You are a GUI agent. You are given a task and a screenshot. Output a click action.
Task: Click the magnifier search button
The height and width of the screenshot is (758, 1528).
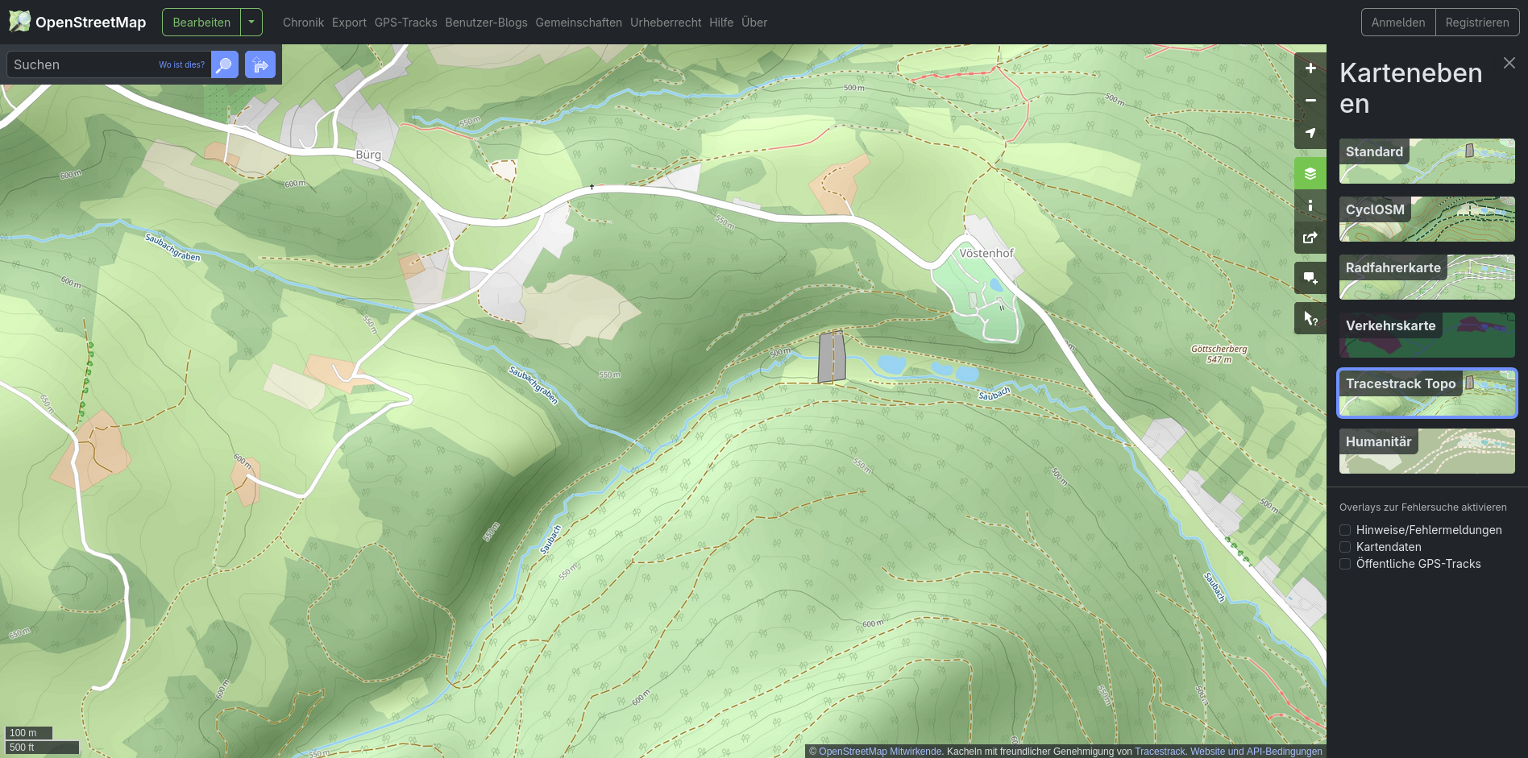[x=225, y=64]
